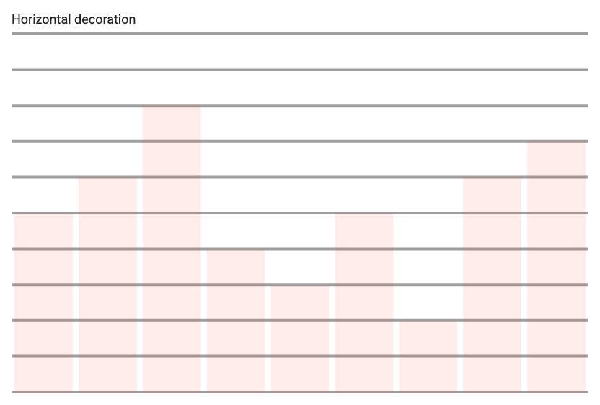Image resolution: width=600 pixels, height=405 pixels.
Task: Select gray line at tallest bar's top
Action: 300,105
